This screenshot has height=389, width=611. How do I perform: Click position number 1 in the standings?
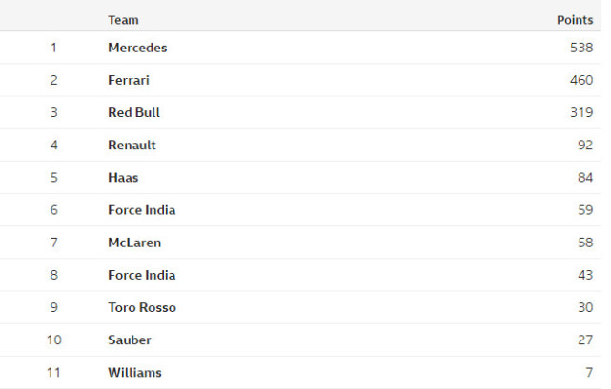[x=54, y=48]
